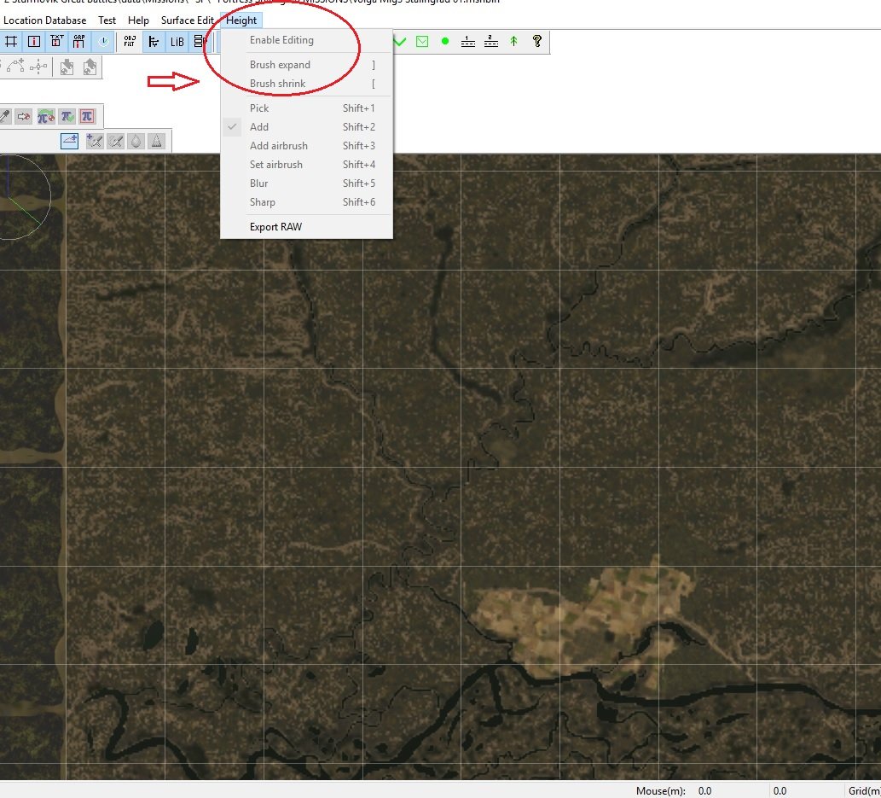
Task: Click the GRP group info icon
Action: point(79,42)
